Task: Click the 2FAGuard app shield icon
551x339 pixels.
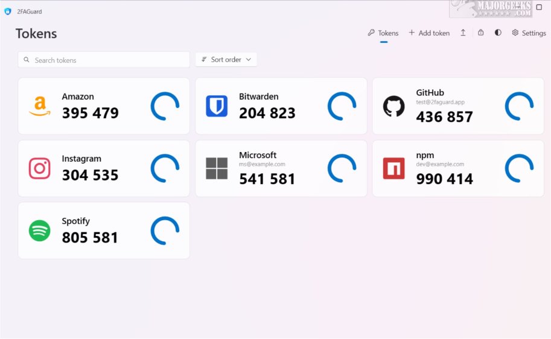Action: tap(8, 11)
